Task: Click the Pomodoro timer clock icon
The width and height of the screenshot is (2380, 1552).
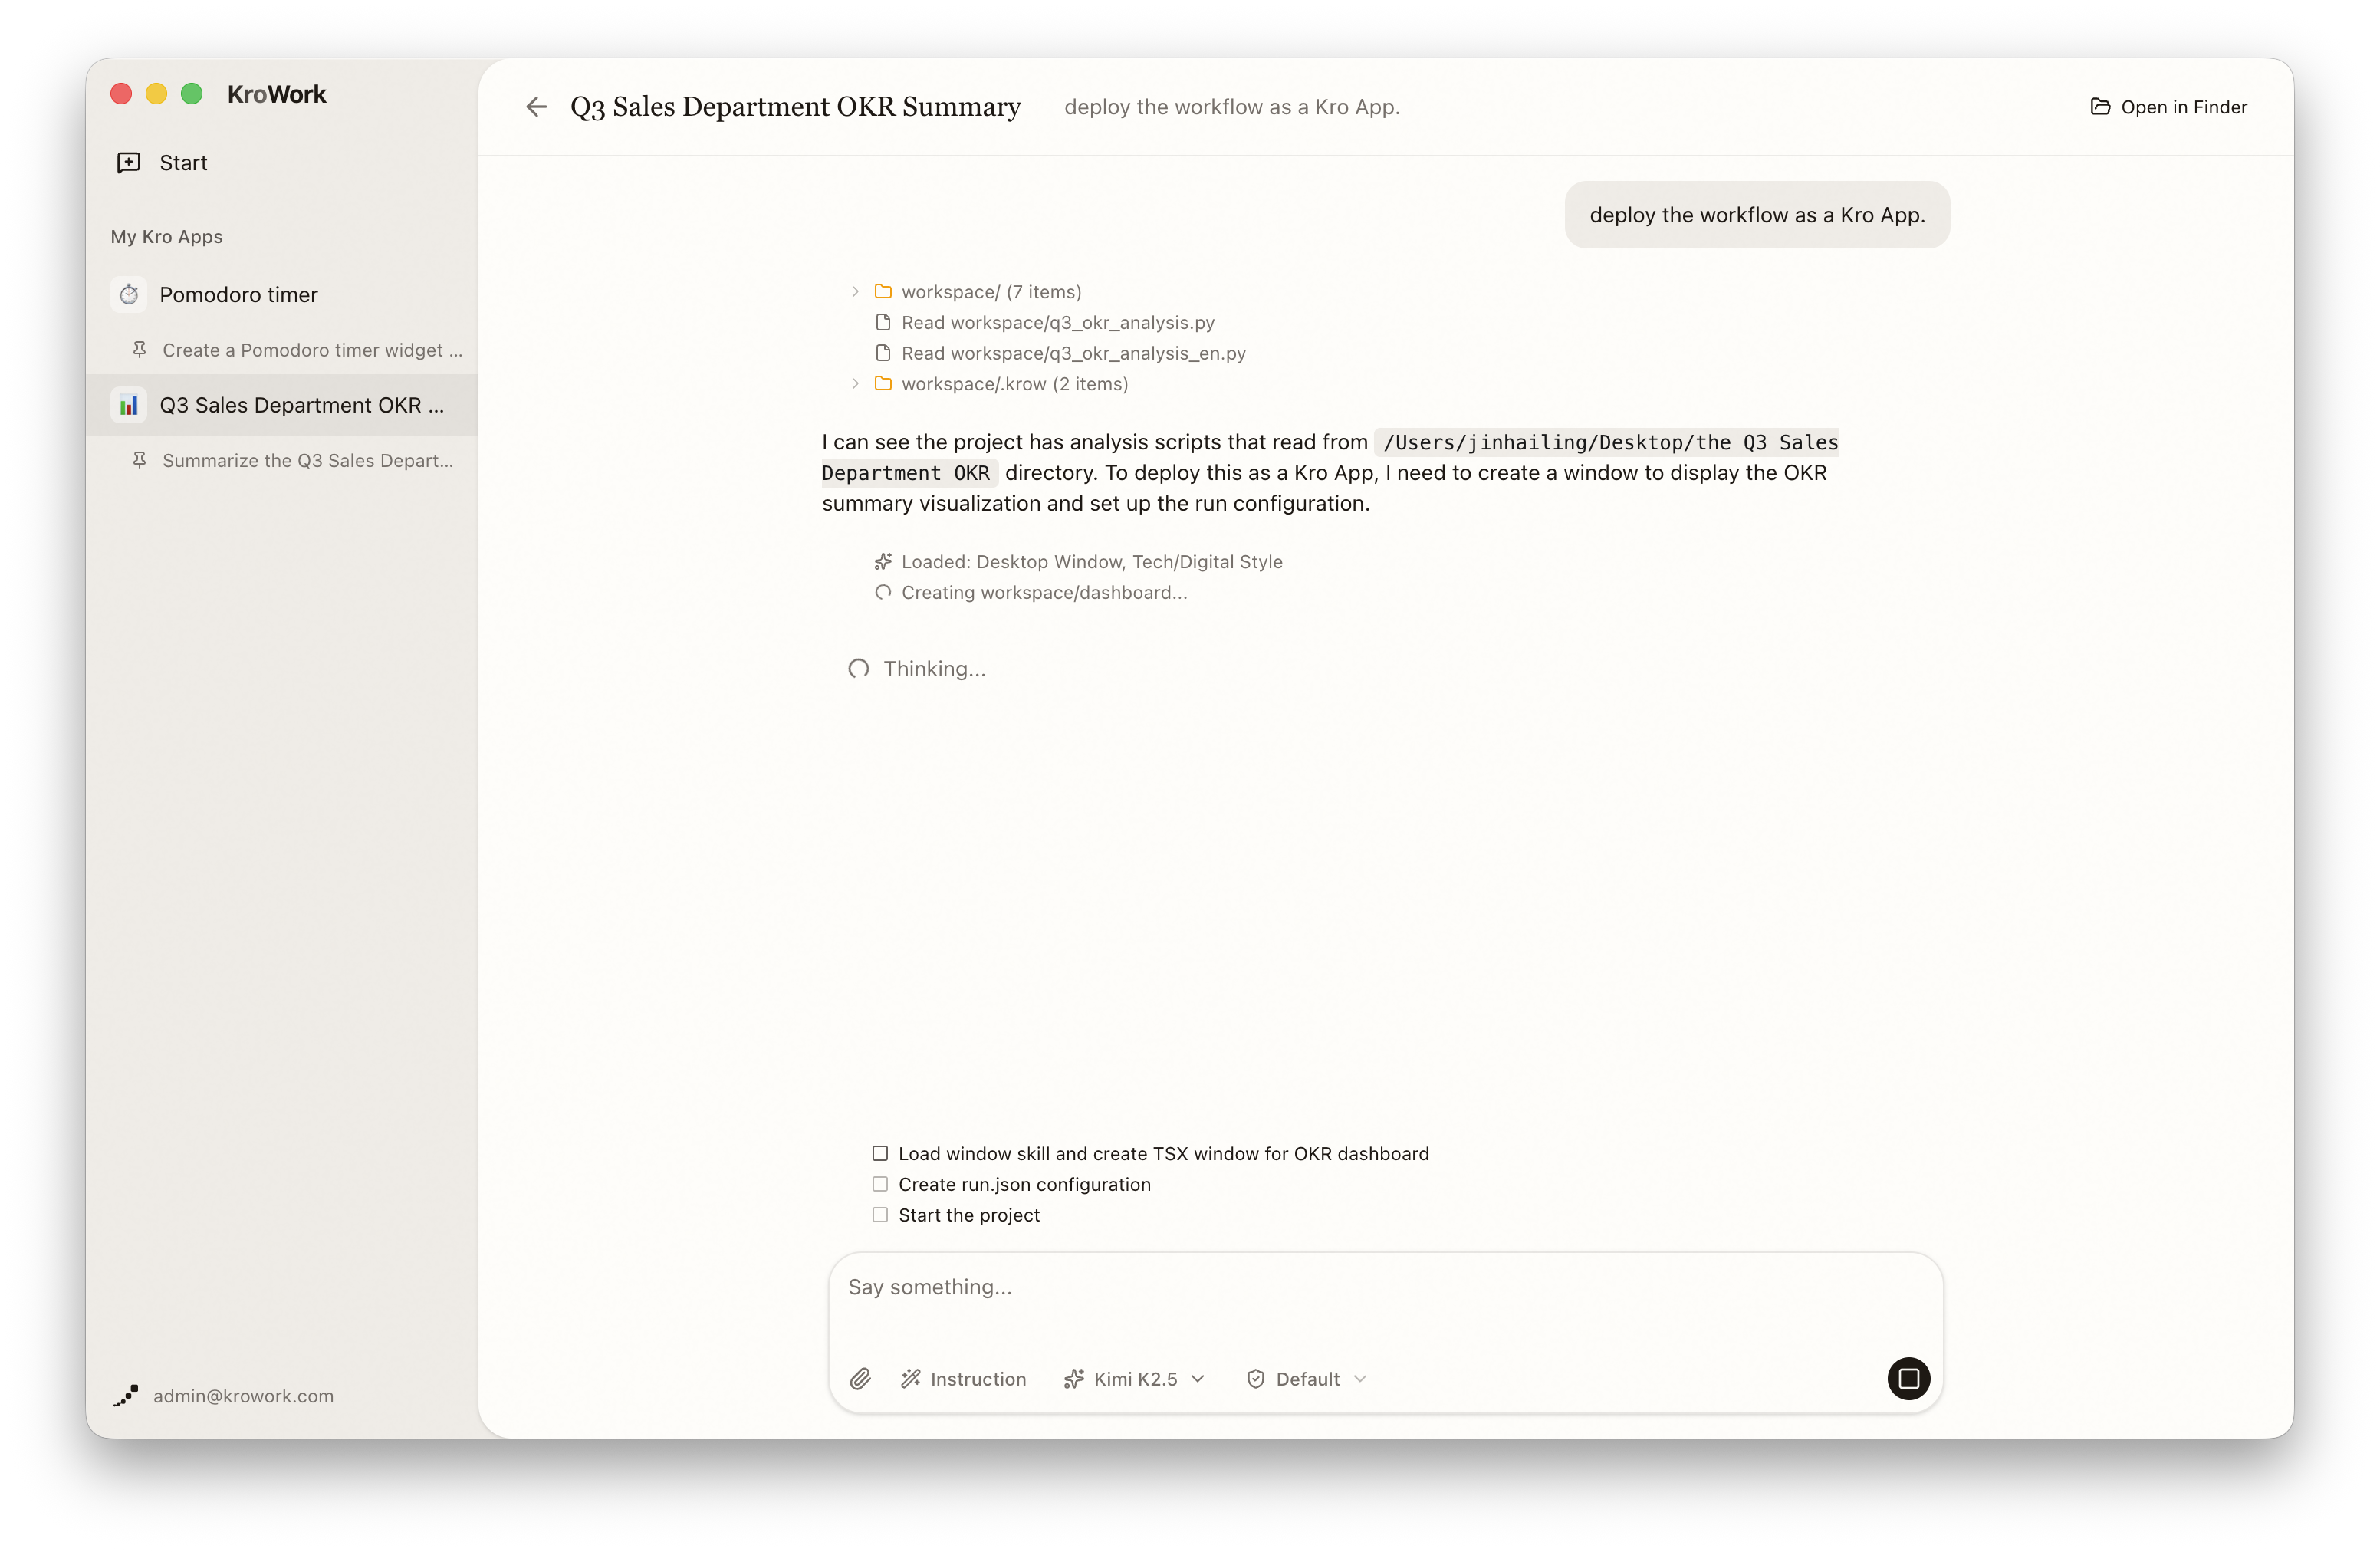Action: (x=129, y=295)
